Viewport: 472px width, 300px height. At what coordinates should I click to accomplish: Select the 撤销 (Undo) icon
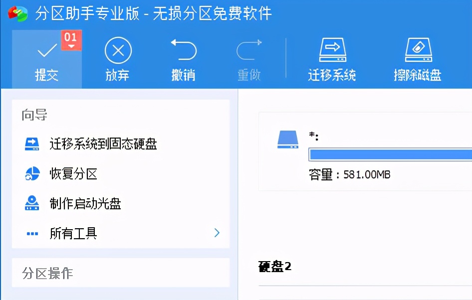183,50
